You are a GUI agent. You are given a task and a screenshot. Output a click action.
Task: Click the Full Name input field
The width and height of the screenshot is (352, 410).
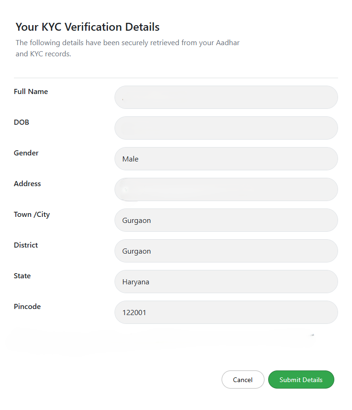click(226, 97)
